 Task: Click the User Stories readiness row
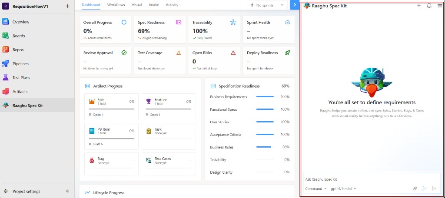pos(250,122)
